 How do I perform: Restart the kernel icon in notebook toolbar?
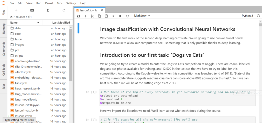127,16
